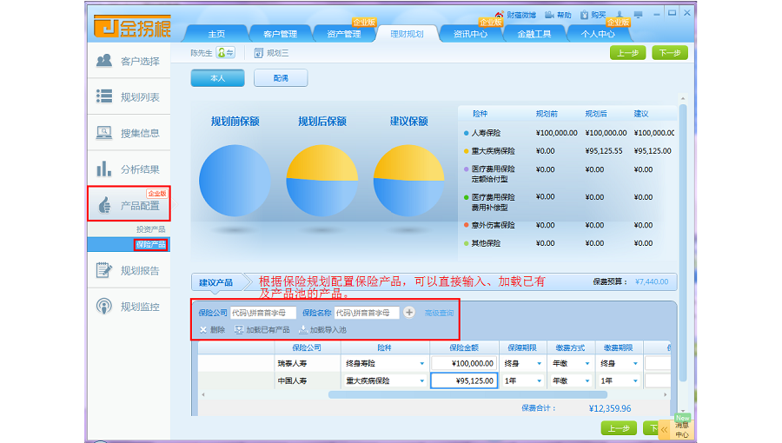Viewport: 782px width, 443px height.
Task: Click the 规划报告 notepad icon
Action: 104,270
